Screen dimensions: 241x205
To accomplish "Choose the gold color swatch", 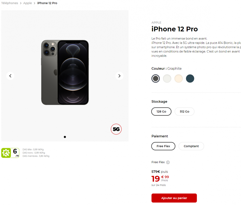I will [179, 79].
